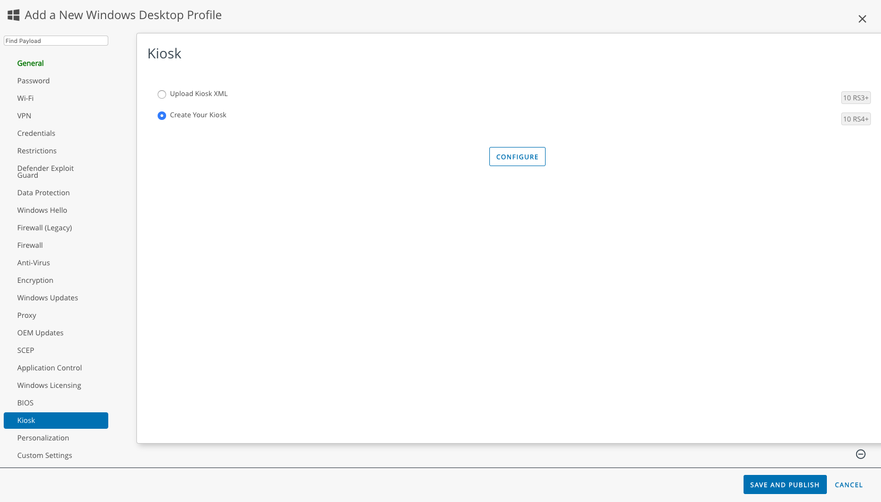Click the CONFIGURE button
Screen dimensions: 881x502
pos(517,156)
